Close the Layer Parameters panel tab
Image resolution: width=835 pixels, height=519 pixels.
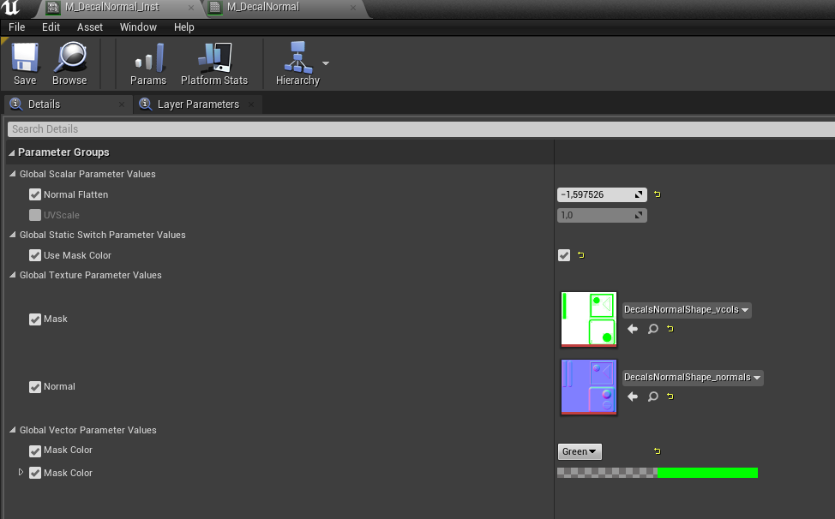click(x=251, y=104)
